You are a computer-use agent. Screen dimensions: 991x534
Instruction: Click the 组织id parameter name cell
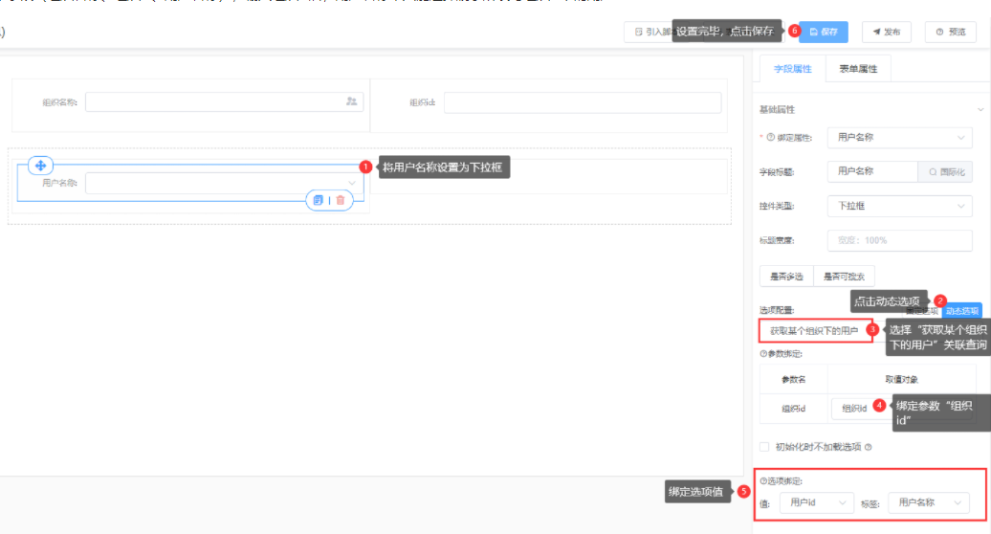793,409
